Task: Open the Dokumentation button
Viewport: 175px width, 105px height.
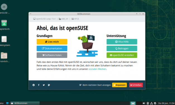Action: [52, 48]
